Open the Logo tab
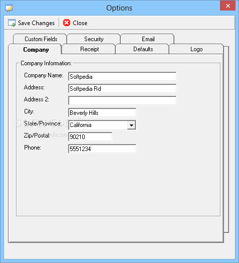The width and height of the screenshot is (239, 263). click(x=196, y=49)
